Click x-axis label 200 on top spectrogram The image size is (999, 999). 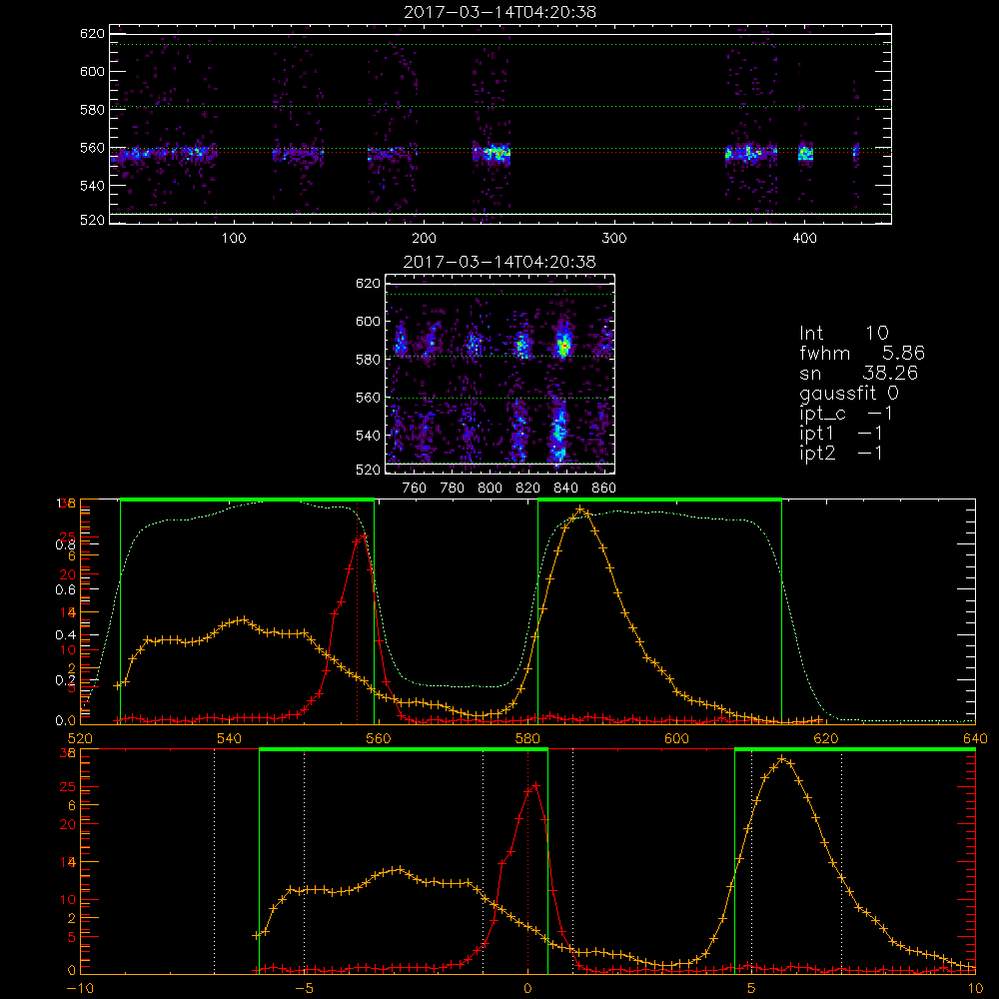point(424,239)
